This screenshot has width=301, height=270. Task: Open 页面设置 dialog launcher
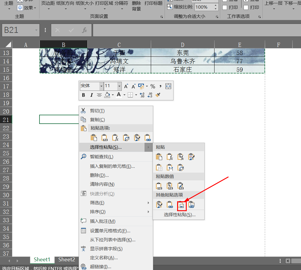pos(162,17)
